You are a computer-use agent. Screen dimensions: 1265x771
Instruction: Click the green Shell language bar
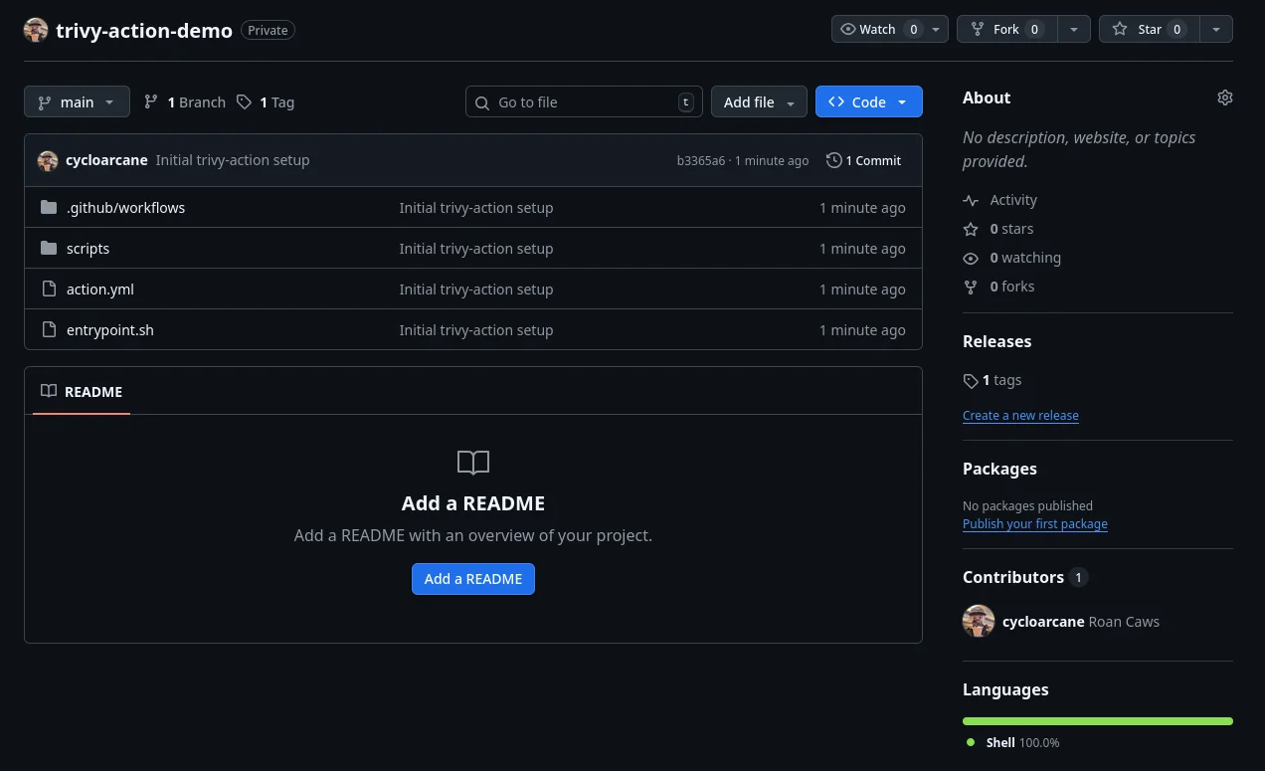(1098, 721)
